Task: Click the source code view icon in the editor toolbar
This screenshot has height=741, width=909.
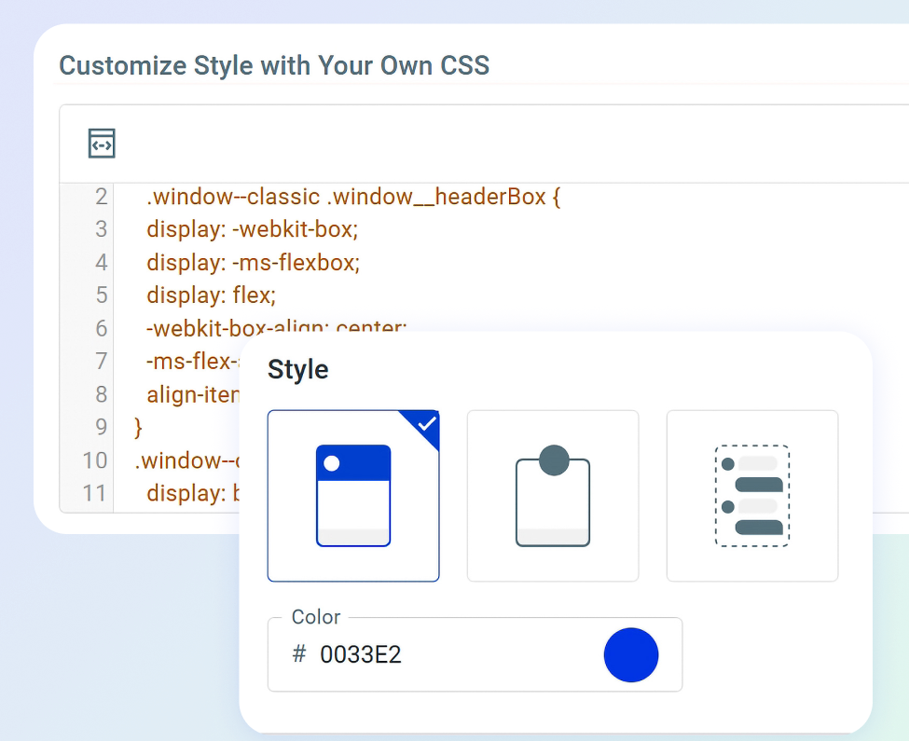Action: point(102,144)
